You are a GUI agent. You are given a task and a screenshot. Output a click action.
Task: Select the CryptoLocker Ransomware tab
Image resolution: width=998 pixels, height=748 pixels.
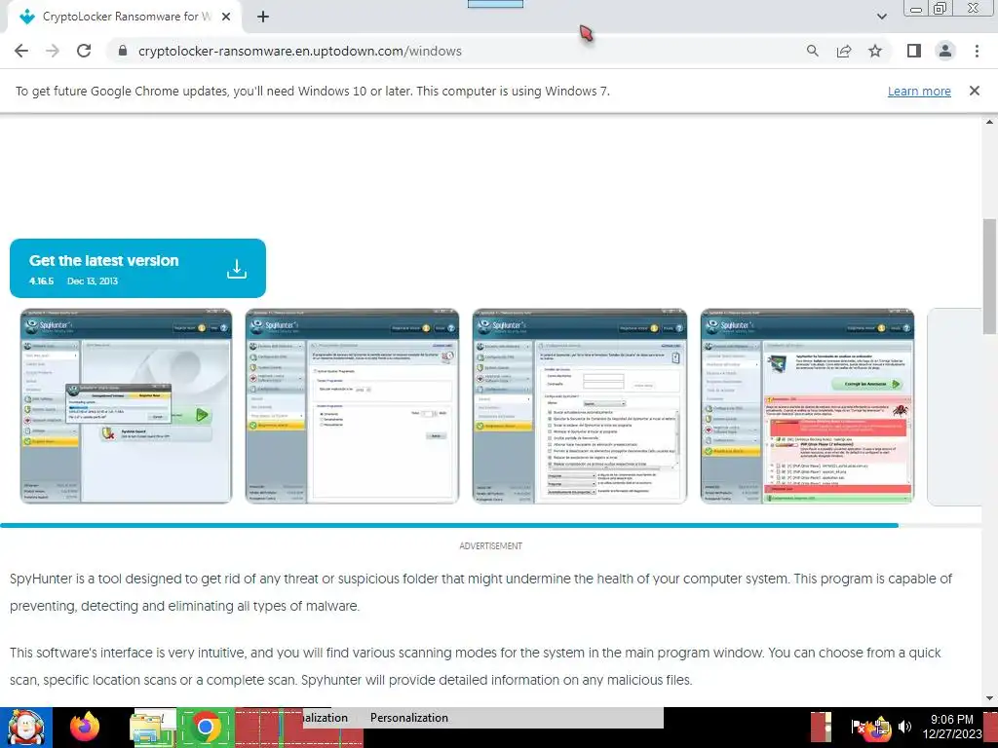tap(125, 18)
